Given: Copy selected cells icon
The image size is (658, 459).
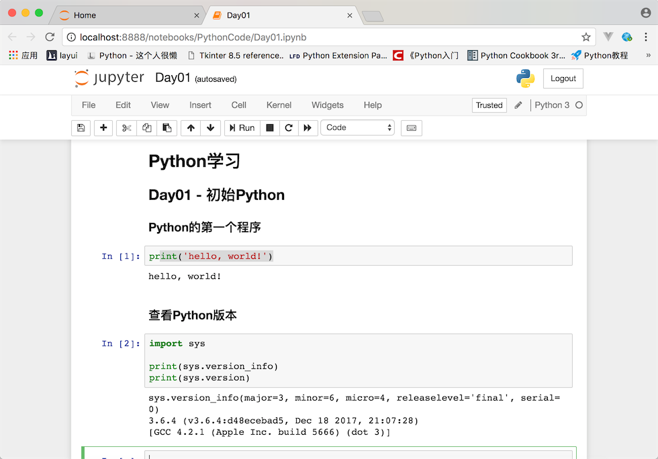Looking at the screenshot, I should point(146,127).
